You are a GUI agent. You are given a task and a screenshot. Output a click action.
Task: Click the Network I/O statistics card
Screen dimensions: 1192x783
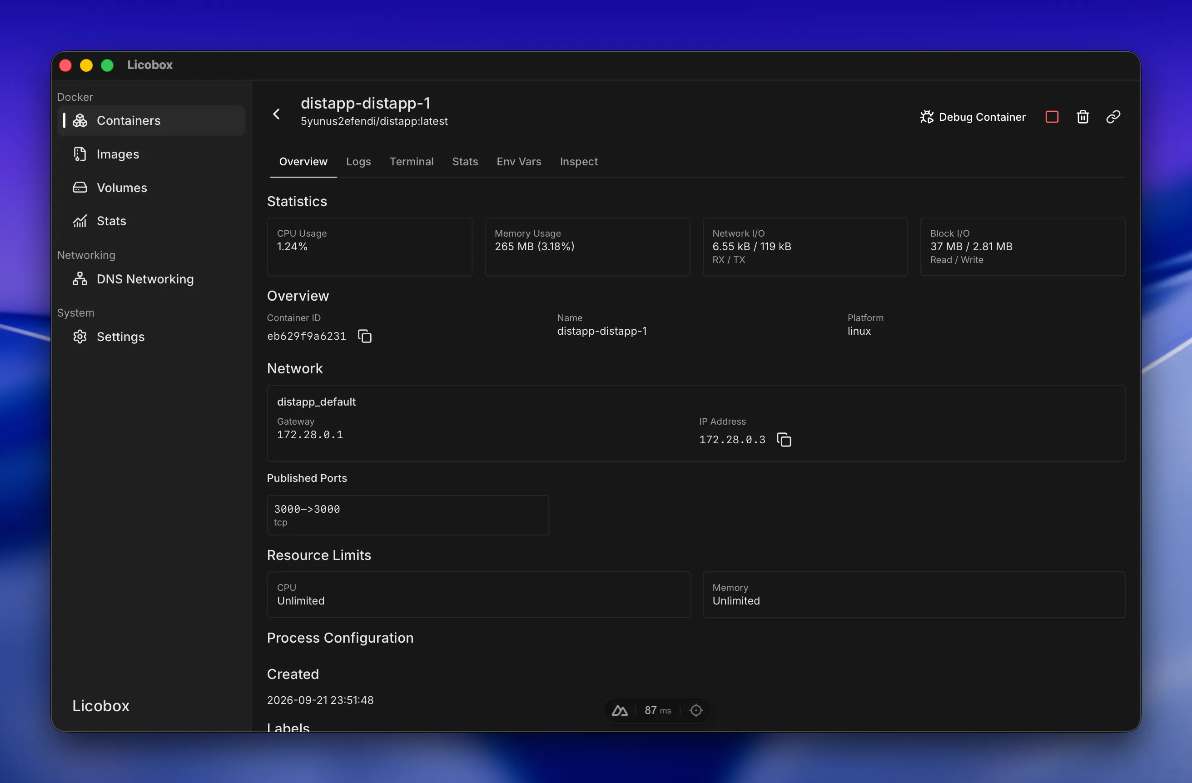coord(805,247)
